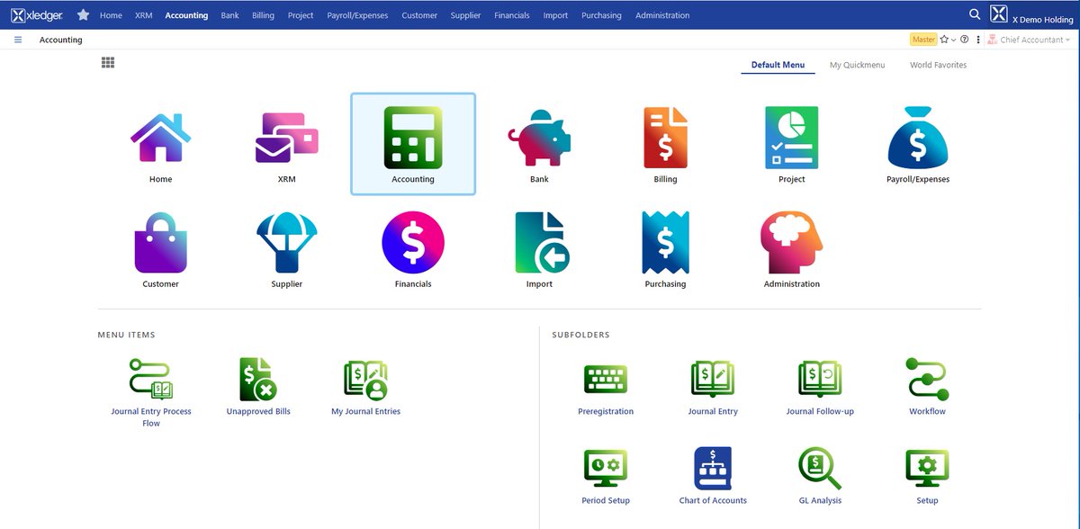Open the Supplier menu in top bar
The width and height of the screenshot is (1080, 529).
click(x=465, y=15)
